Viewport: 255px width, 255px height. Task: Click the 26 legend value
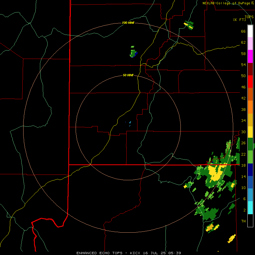pyautogui.click(x=243, y=143)
